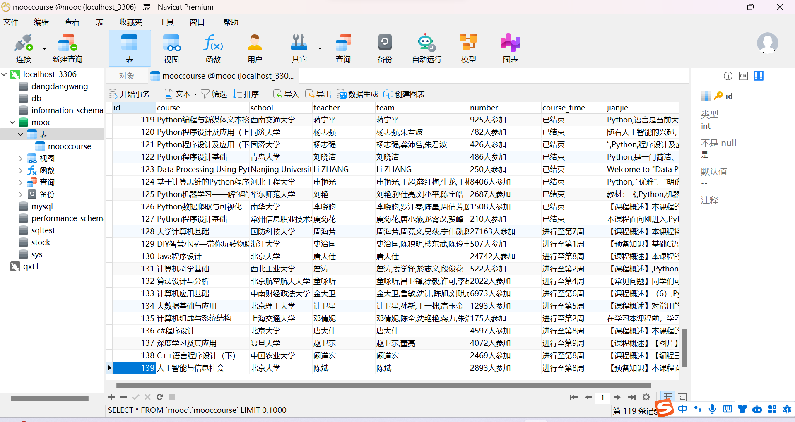This screenshot has width=795, height=422.
Task: Delete record with the minus icon
Action: (123, 397)
